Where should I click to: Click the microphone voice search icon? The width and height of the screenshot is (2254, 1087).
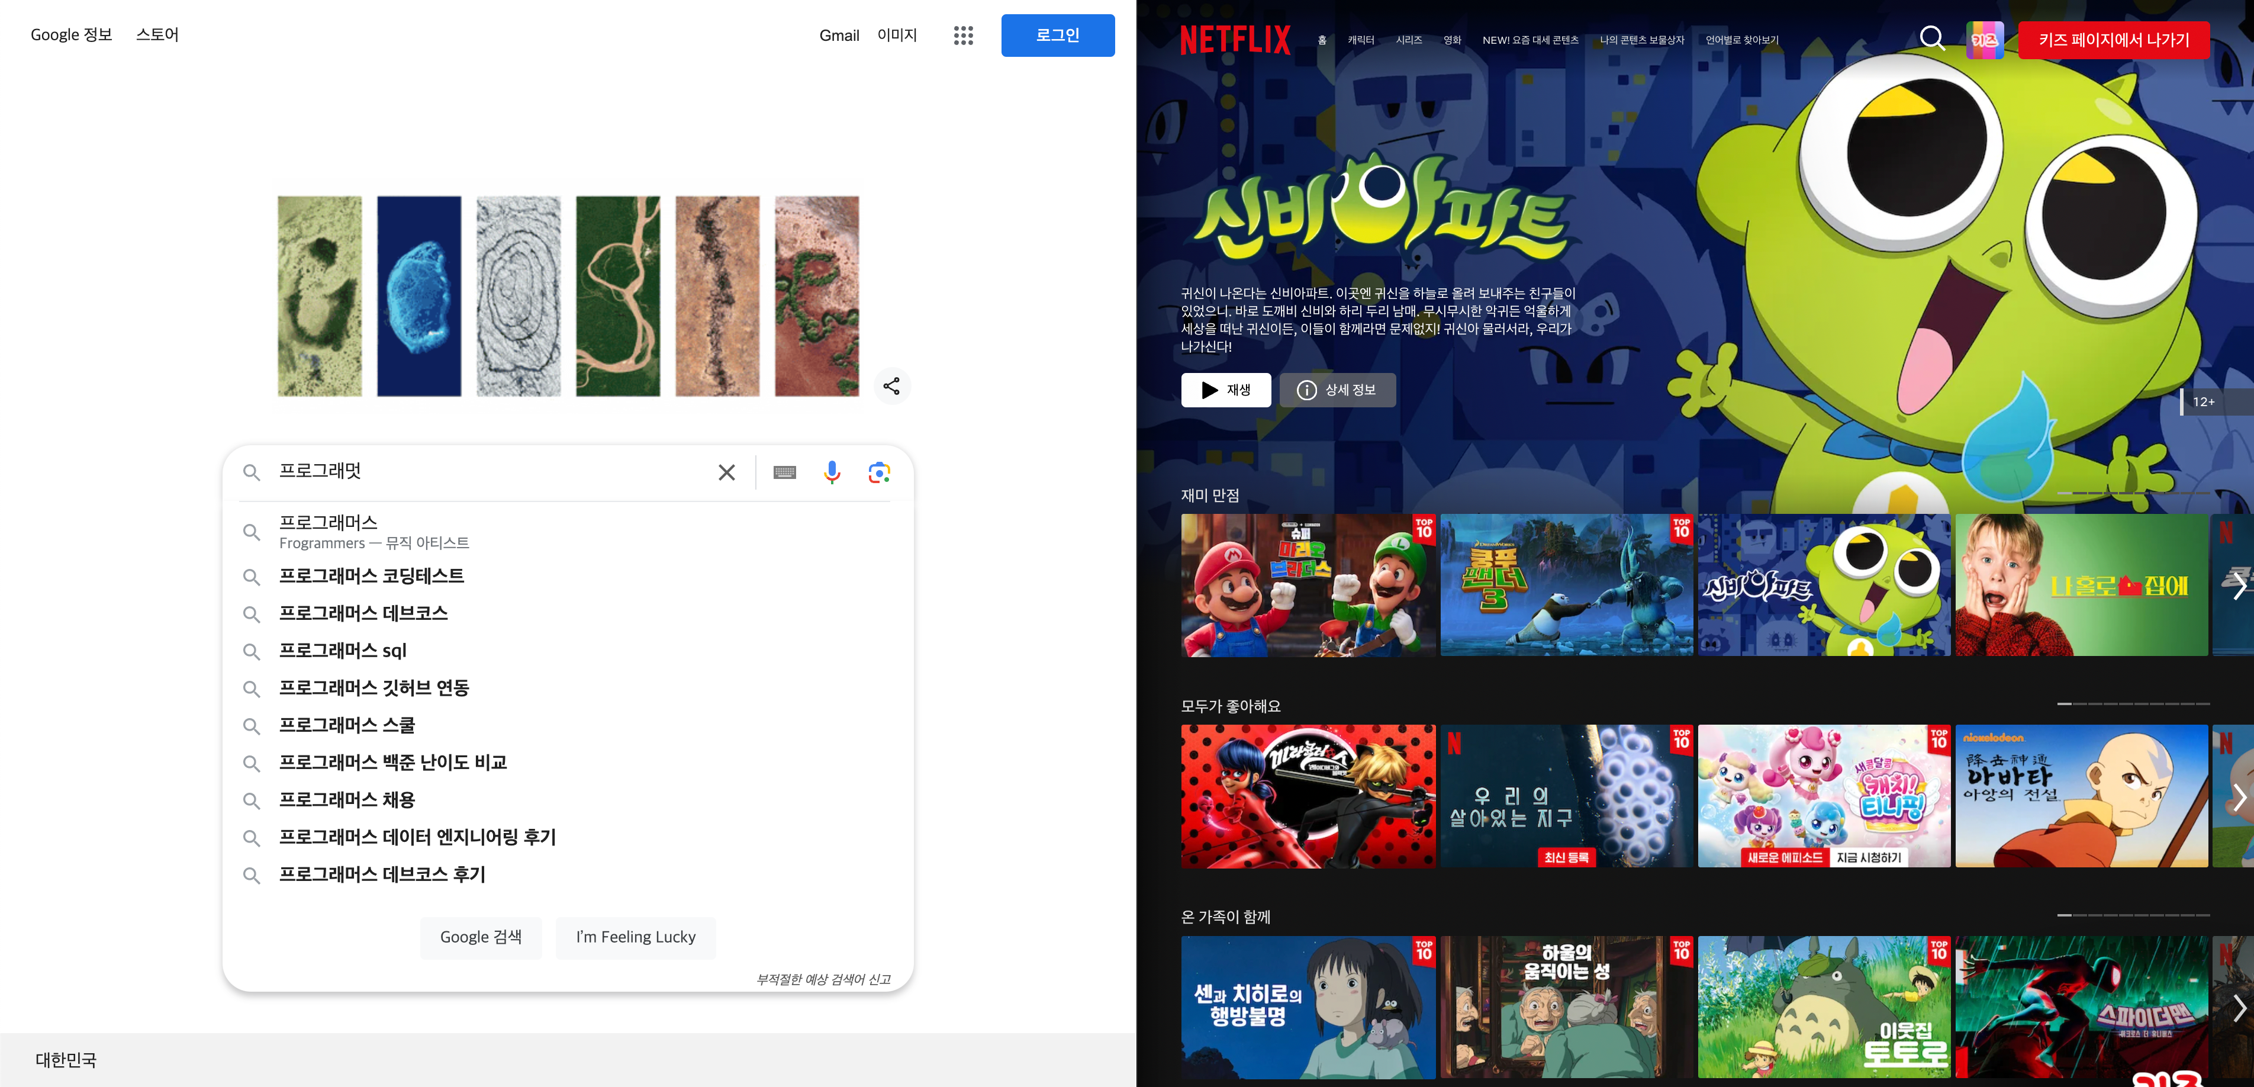pos(831,472)
